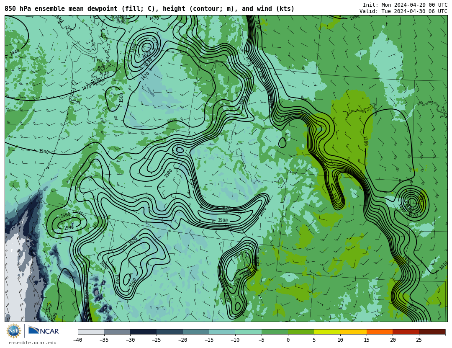The width and height of the screenshot is (452, 348).
Task: Click the 20 colorbar tick label
Action: point(393,340)
